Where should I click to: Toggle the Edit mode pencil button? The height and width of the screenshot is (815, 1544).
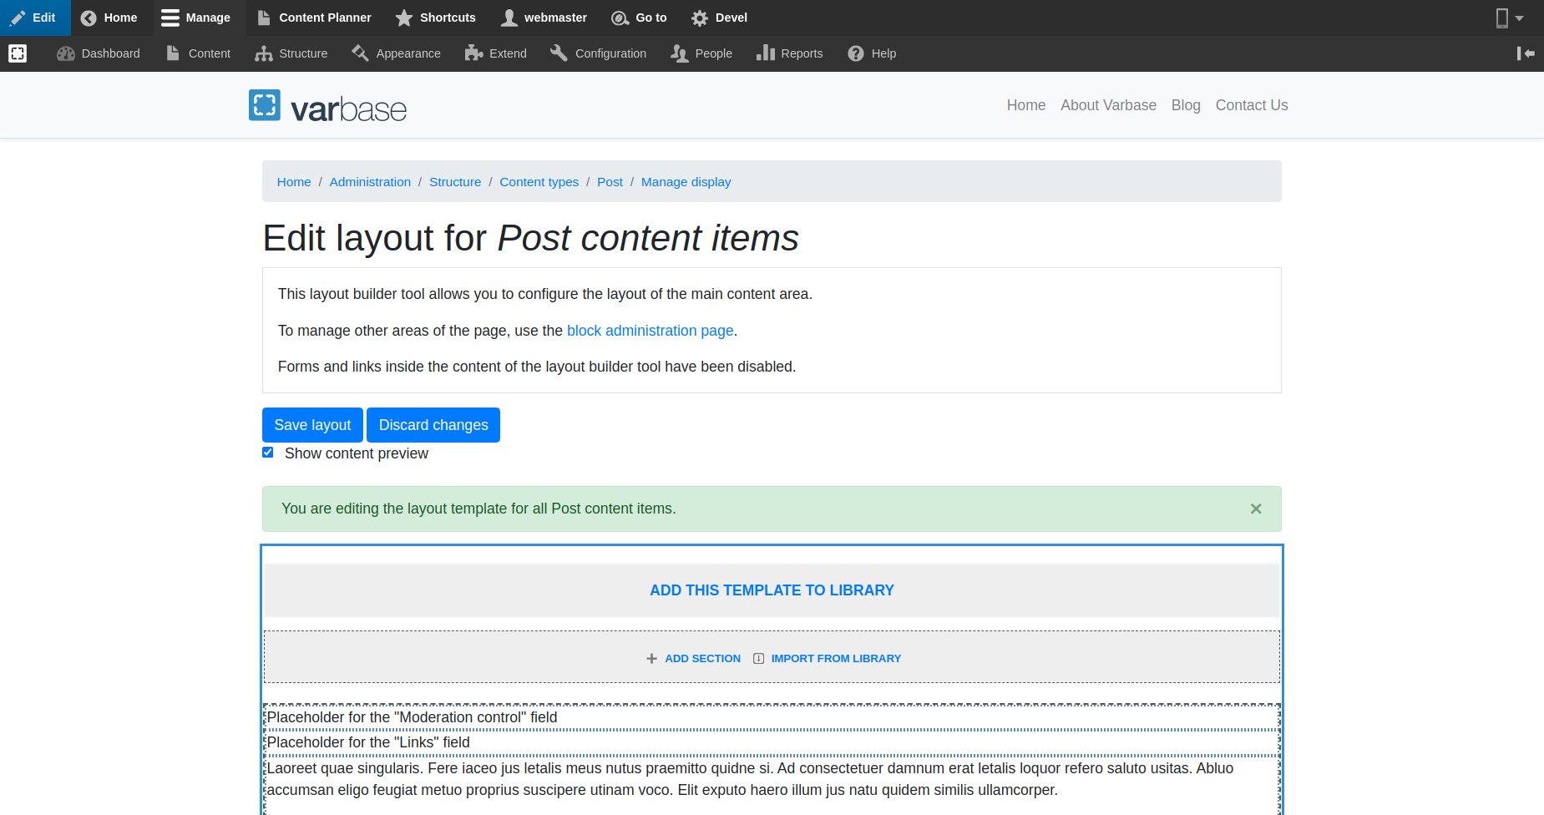pos(34,18)
